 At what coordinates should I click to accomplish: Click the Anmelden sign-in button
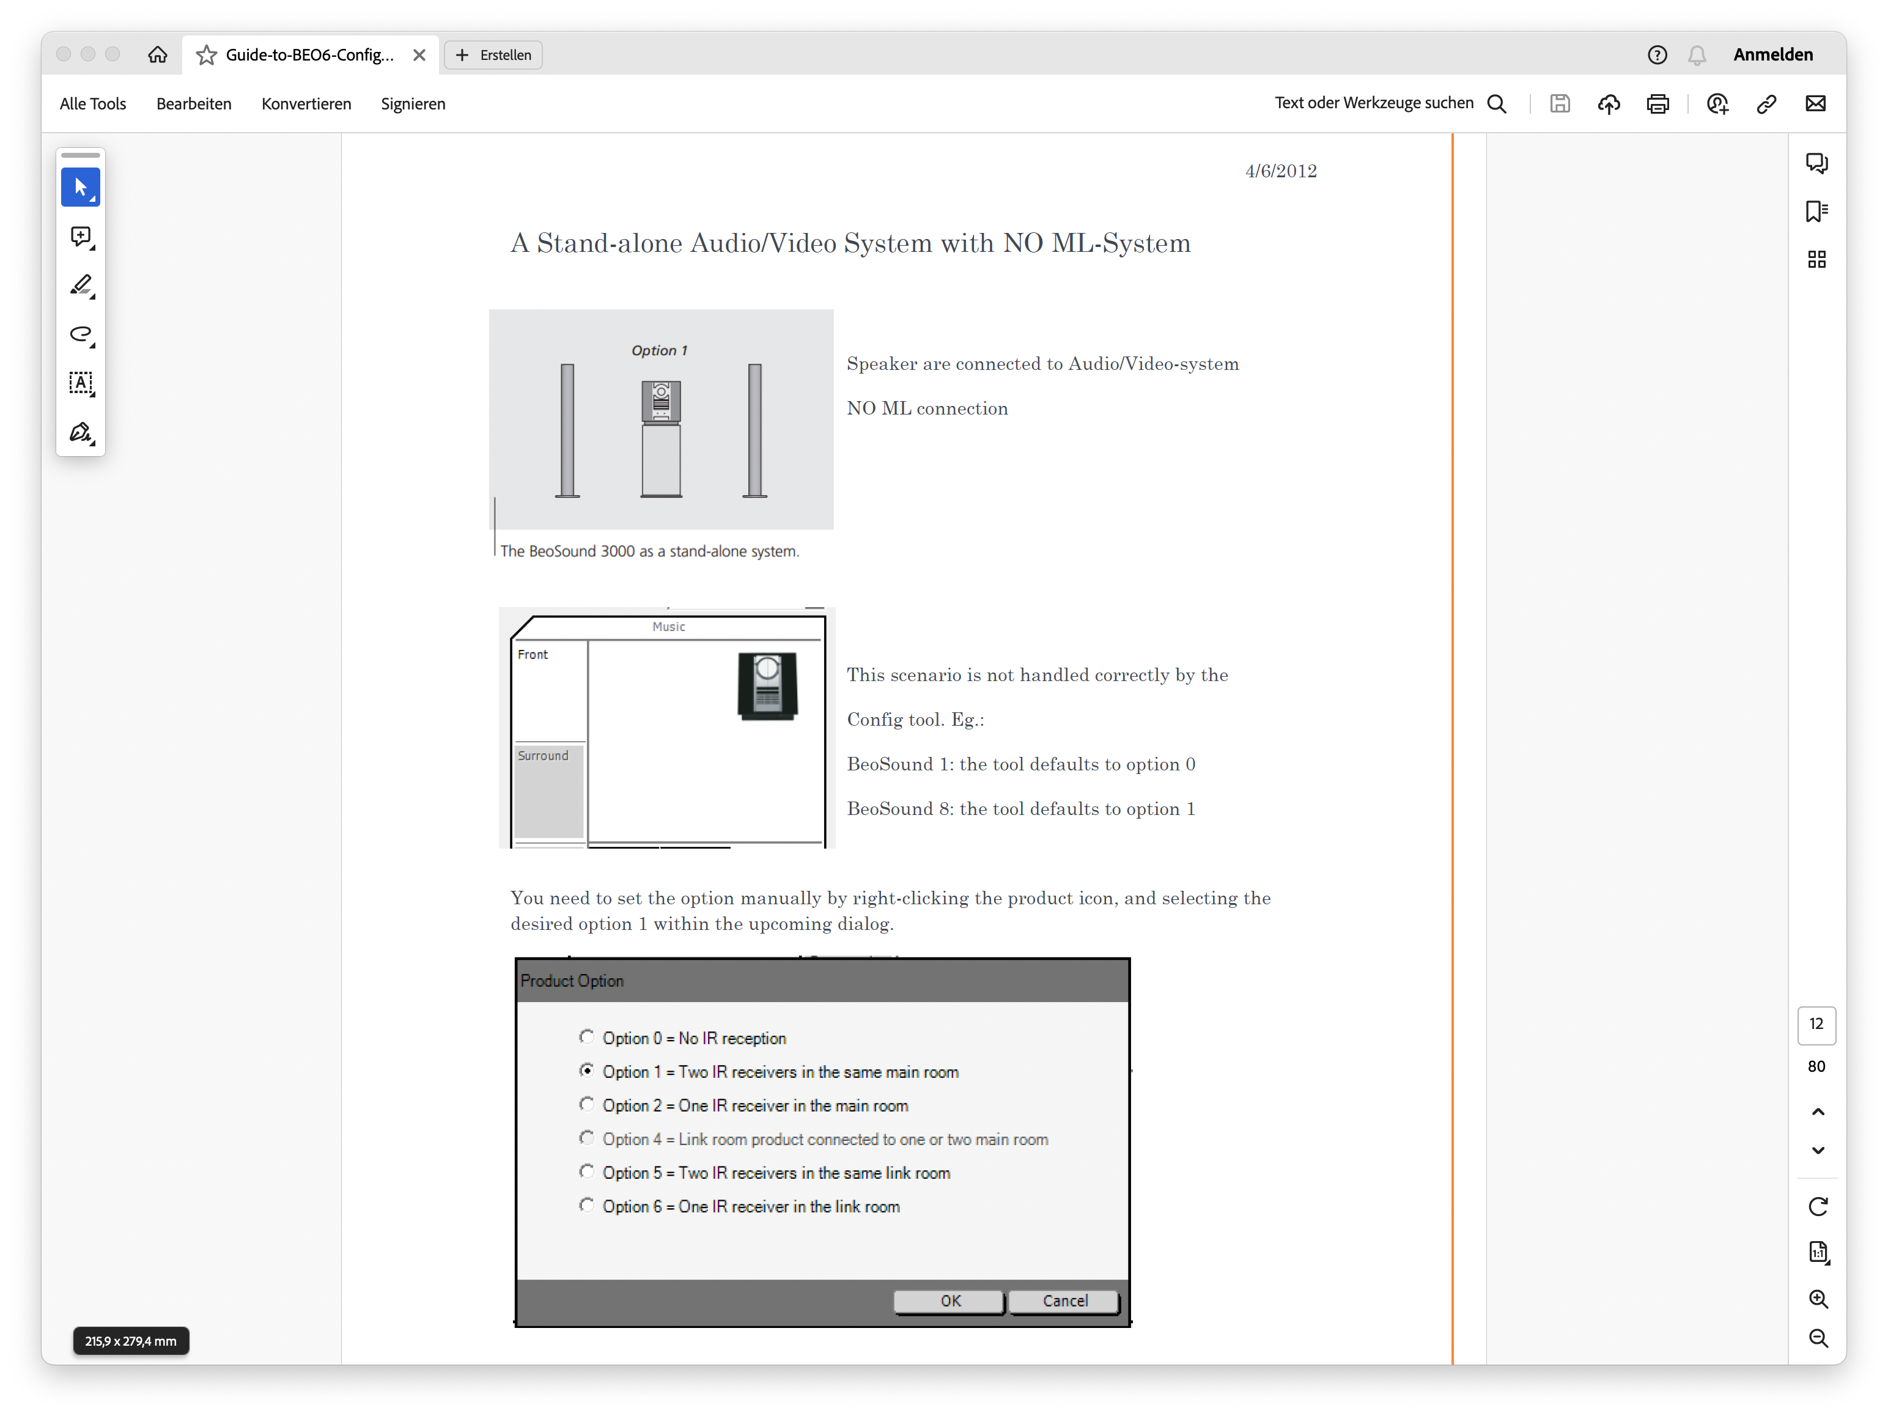[1773, 54]
